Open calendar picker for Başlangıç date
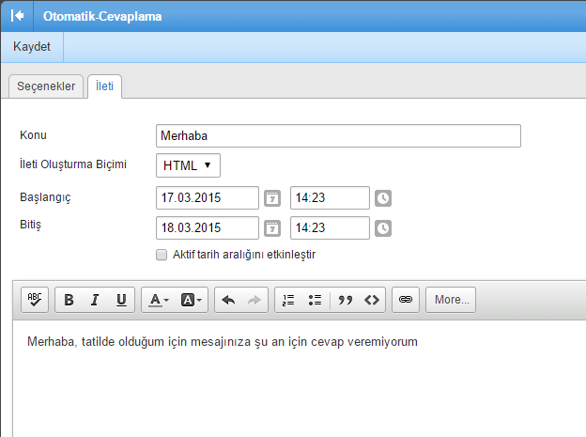The height and width of the screenshot is (437, 586). 271,198
